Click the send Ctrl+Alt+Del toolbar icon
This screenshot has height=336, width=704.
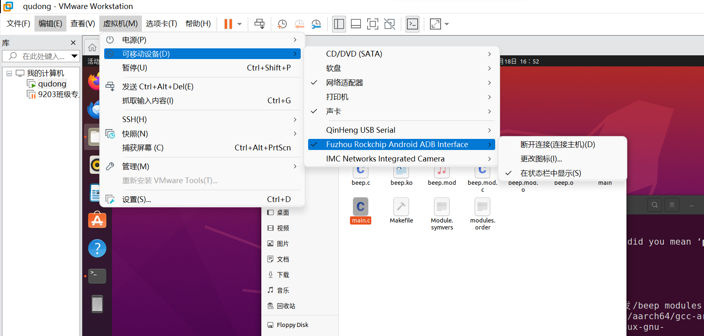click(259, 24)
